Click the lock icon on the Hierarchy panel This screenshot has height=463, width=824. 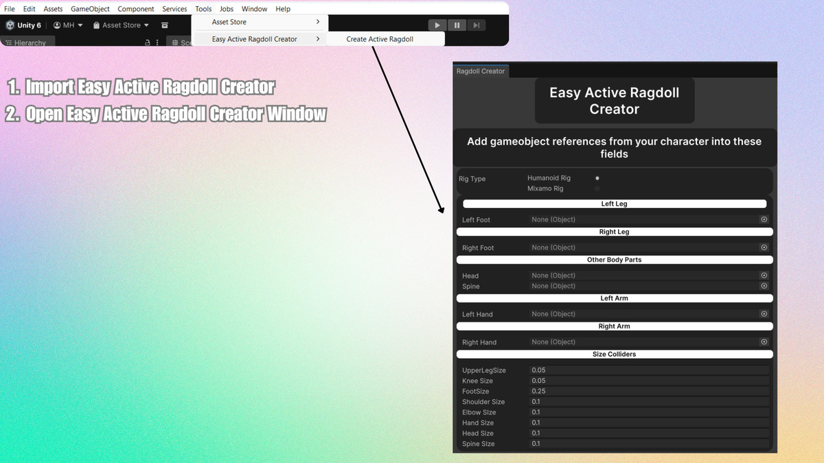(x=146, y=42)
